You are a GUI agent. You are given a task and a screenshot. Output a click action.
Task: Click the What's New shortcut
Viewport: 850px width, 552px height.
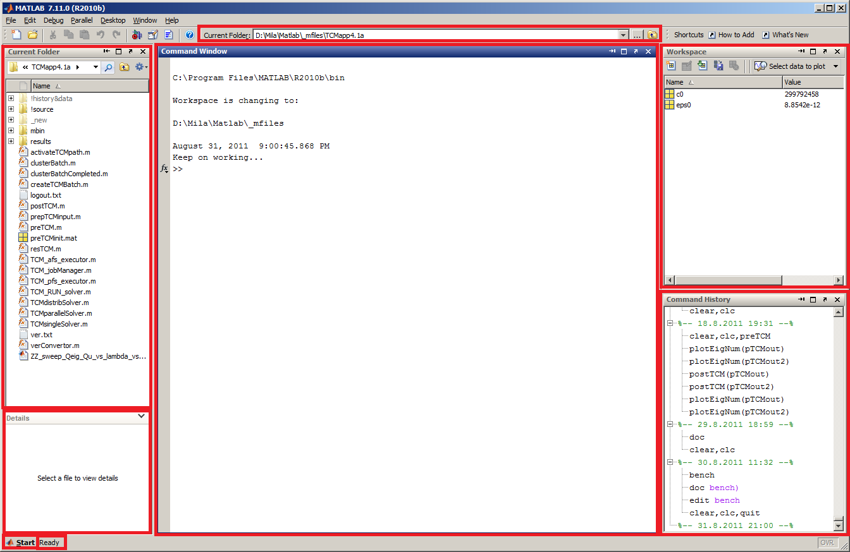point(785,35)
